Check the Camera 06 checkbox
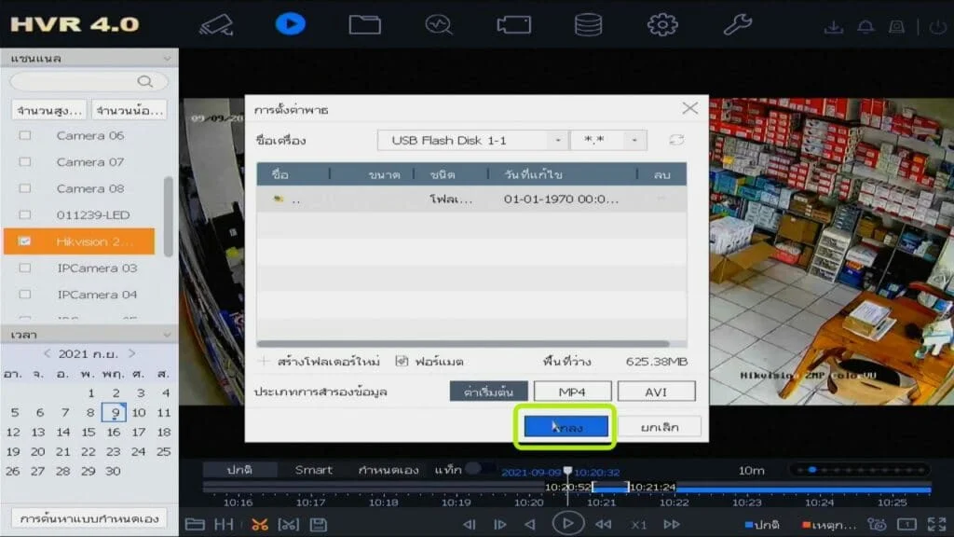 coord(25,135)
